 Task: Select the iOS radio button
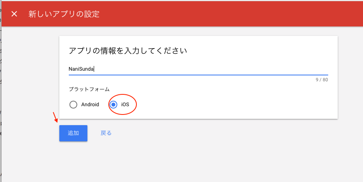(113, 105)
